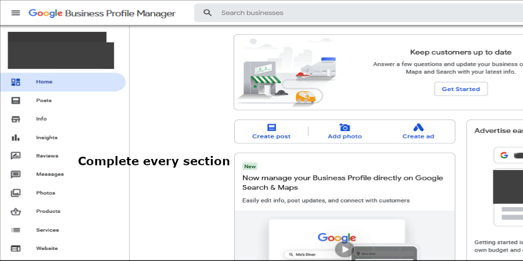Click the 'Keep customers up to date' heading

pos(461,52)
